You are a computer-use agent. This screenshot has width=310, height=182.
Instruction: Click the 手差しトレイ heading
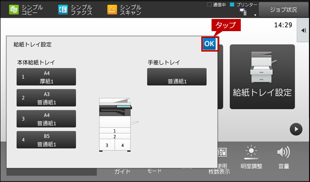(x=164, y=63)
